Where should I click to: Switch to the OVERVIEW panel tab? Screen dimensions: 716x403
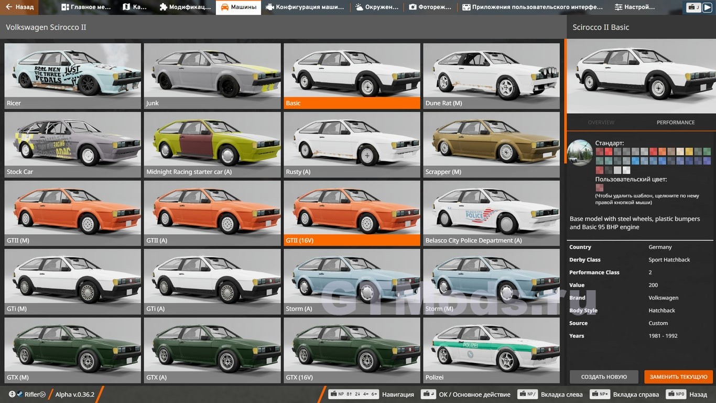pos(601,122)
